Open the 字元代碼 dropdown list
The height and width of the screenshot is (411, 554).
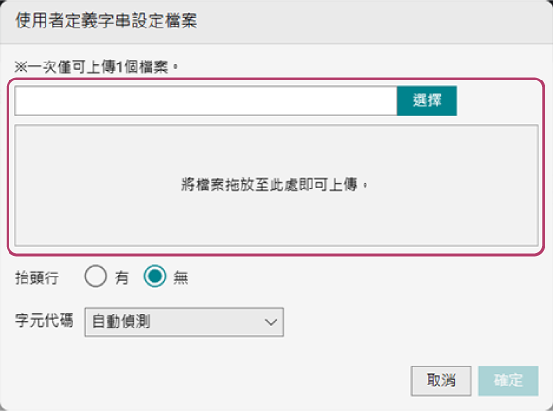(x=184, y=322)
